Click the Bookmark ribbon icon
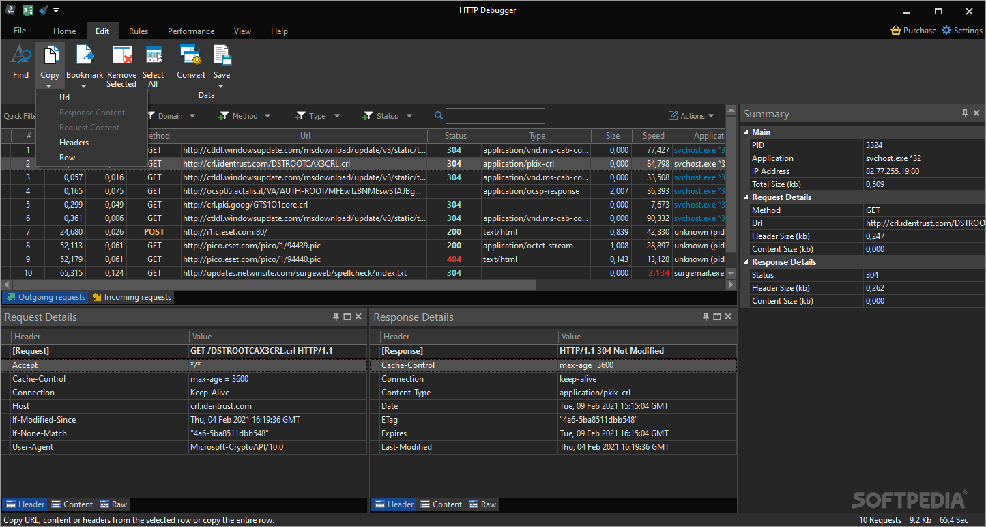Image resolution: width=986 pixels, height=527 pixels. [85, 57]
